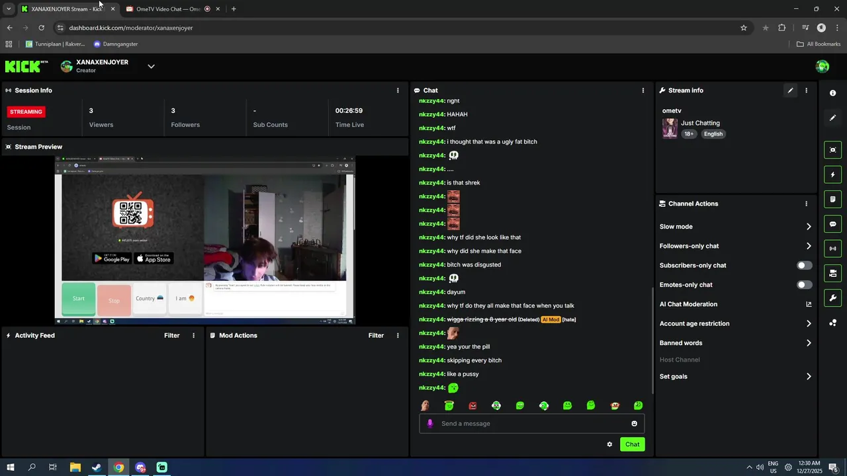Open Session Info panel three-dot menu
Image resolution: width=847 pixels, height=476 pixels.
coord(398,91)
